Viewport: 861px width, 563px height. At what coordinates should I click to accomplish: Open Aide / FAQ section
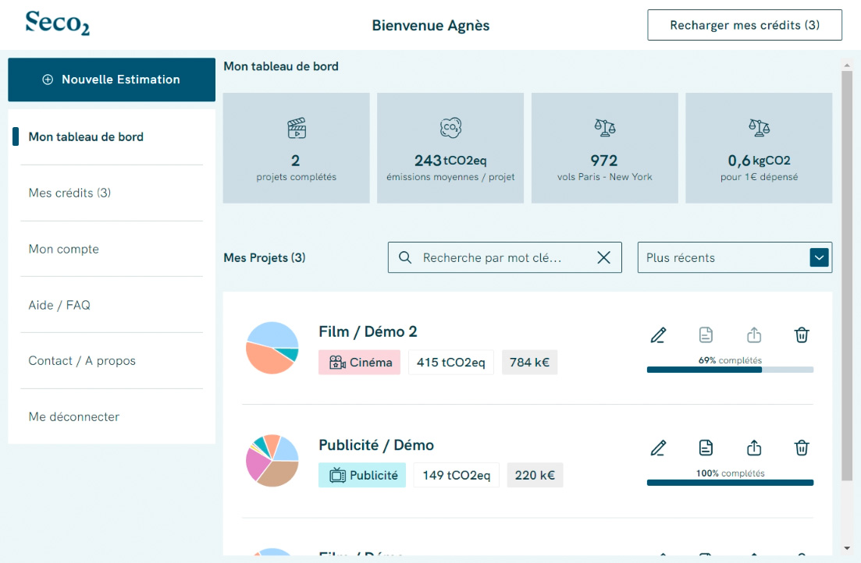59,305
